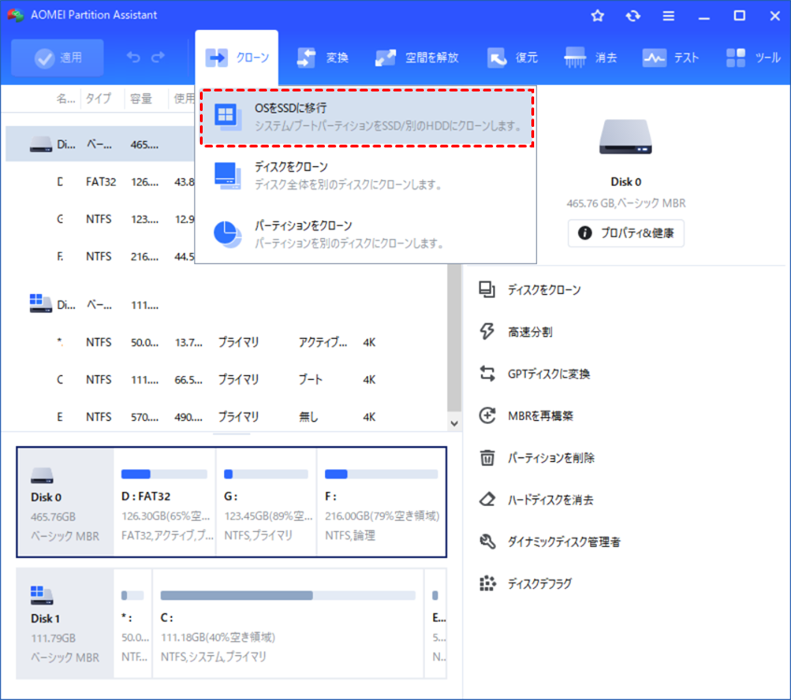This screenshot has width=791, height=700.
Task: Click the Type (タイプ) column header
Action: point(98,98)
